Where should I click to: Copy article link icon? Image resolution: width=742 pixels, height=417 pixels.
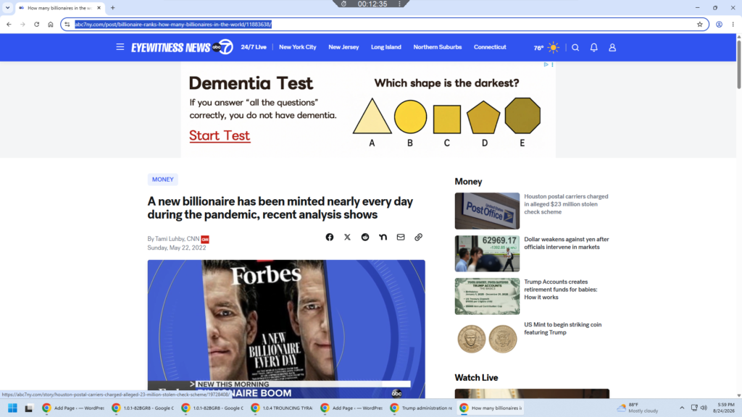(418, 237)
